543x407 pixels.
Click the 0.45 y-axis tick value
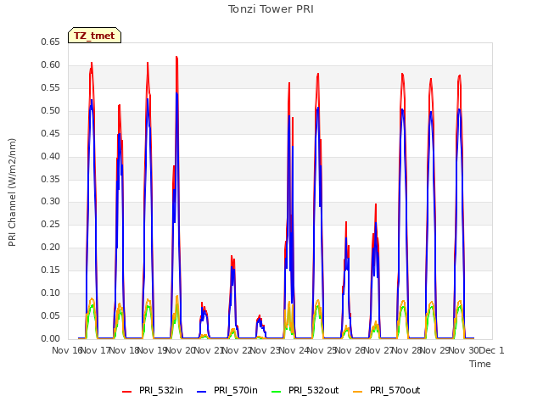(51, 133)
